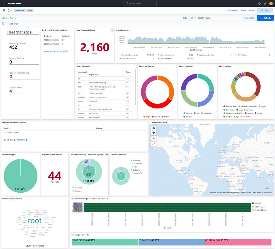Click the user avatar icon

pos(271,3)
